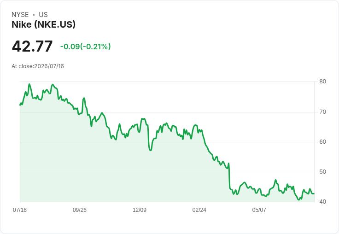The width and height of the screenshot is (339, 234).
Task: Click the At close 2026/07/16 timestamp
Action: (38, 66)
